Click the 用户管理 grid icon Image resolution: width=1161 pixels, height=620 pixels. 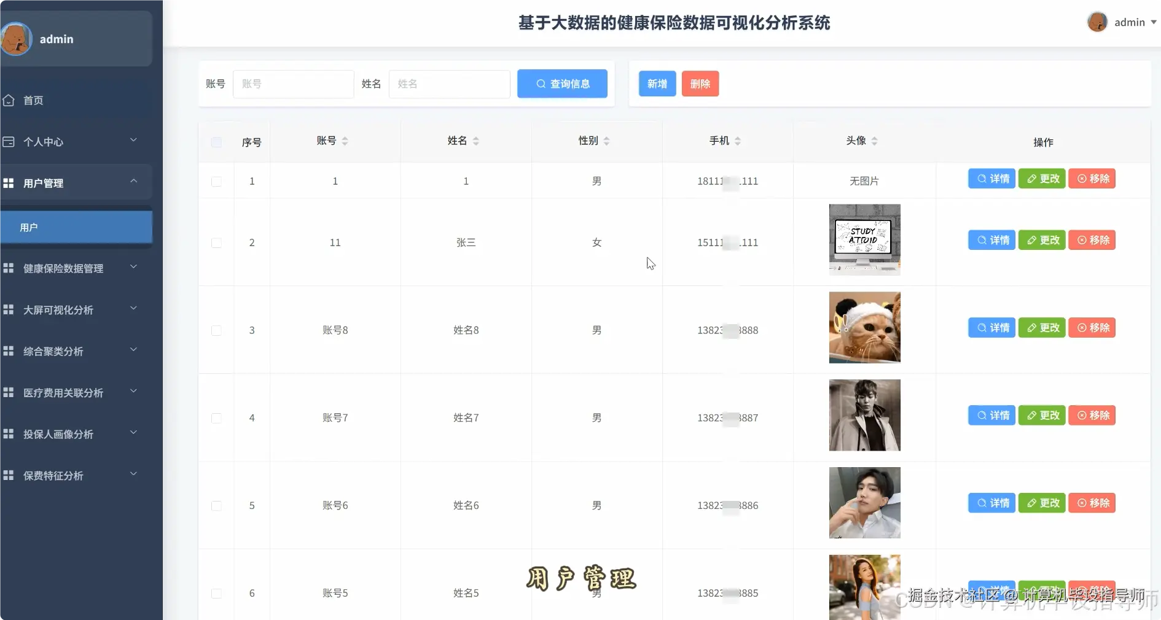coord(9,182)
